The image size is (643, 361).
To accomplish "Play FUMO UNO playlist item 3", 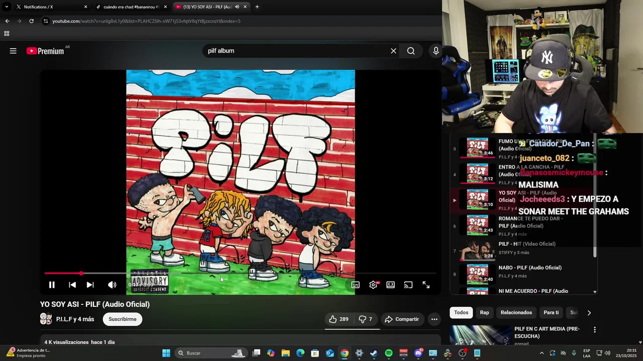I will click(x=522, y=148).
